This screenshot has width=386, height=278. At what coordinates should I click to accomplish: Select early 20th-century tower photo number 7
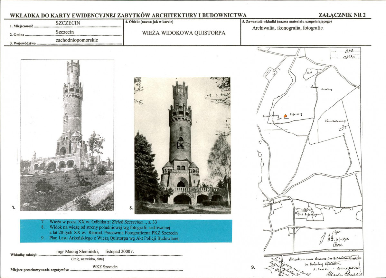(67, 135)
